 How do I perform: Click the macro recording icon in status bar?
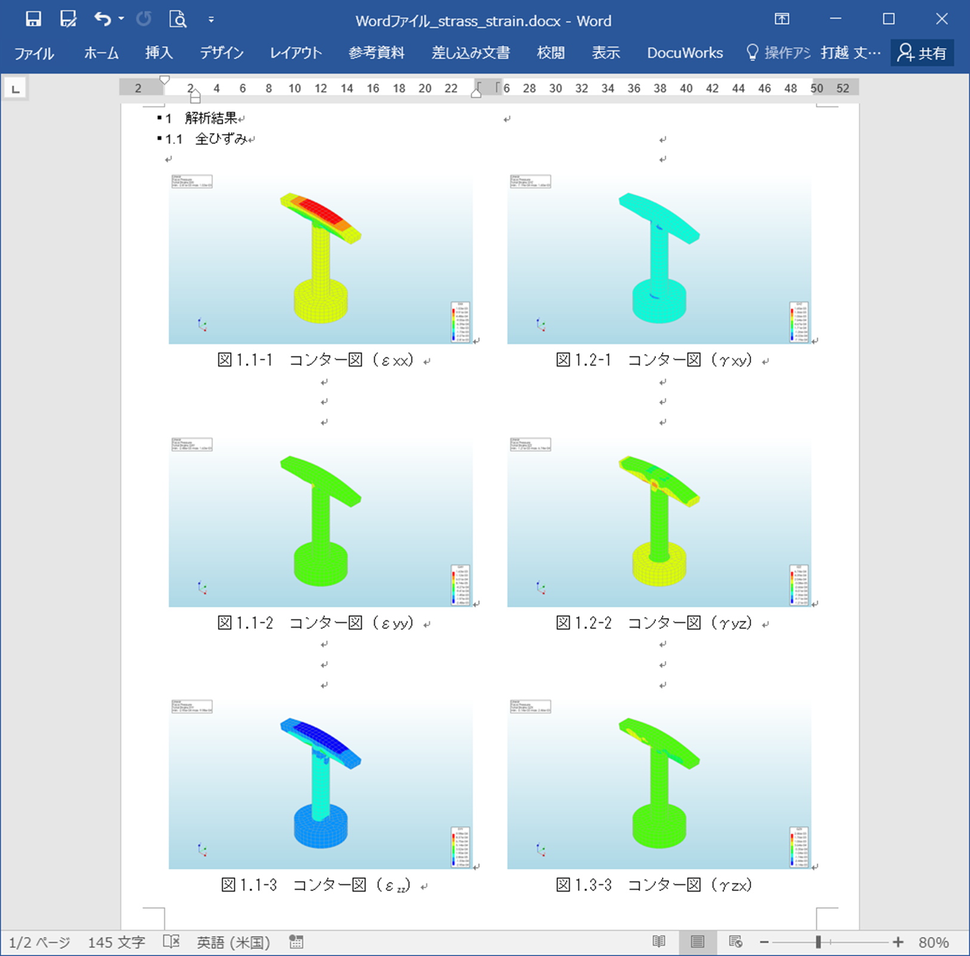[296, 942]
